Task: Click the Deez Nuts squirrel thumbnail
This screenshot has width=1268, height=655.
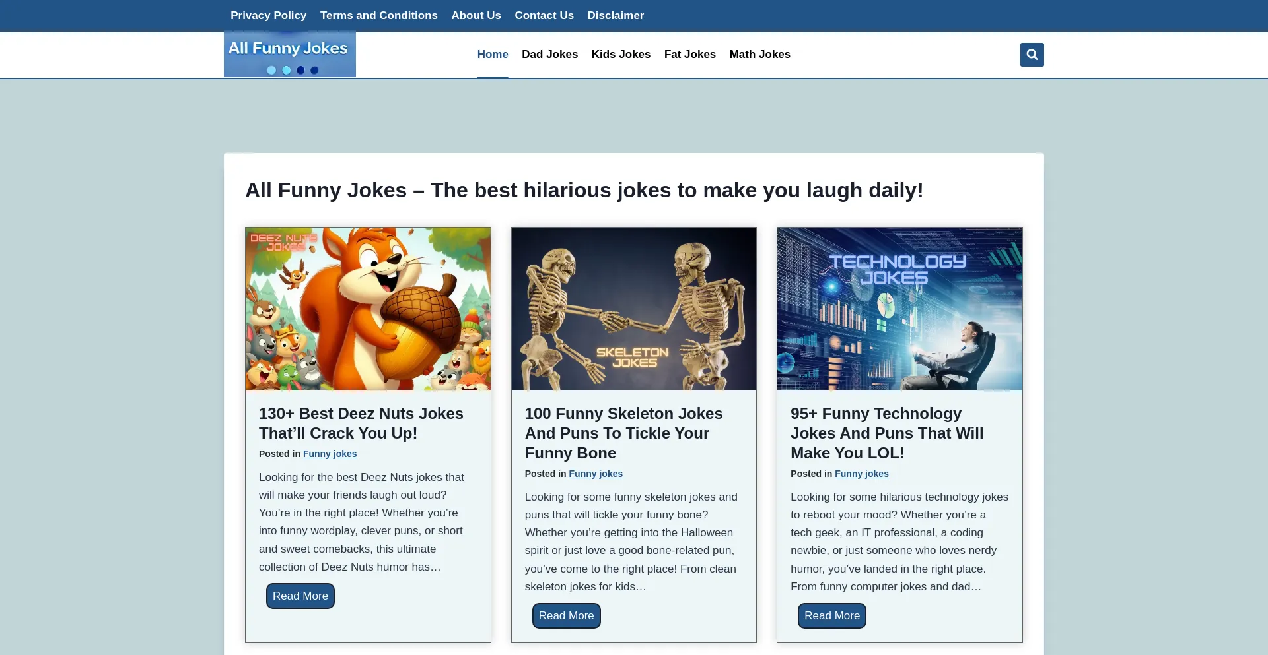Action: pyautogui.click(x=368, y=309)
